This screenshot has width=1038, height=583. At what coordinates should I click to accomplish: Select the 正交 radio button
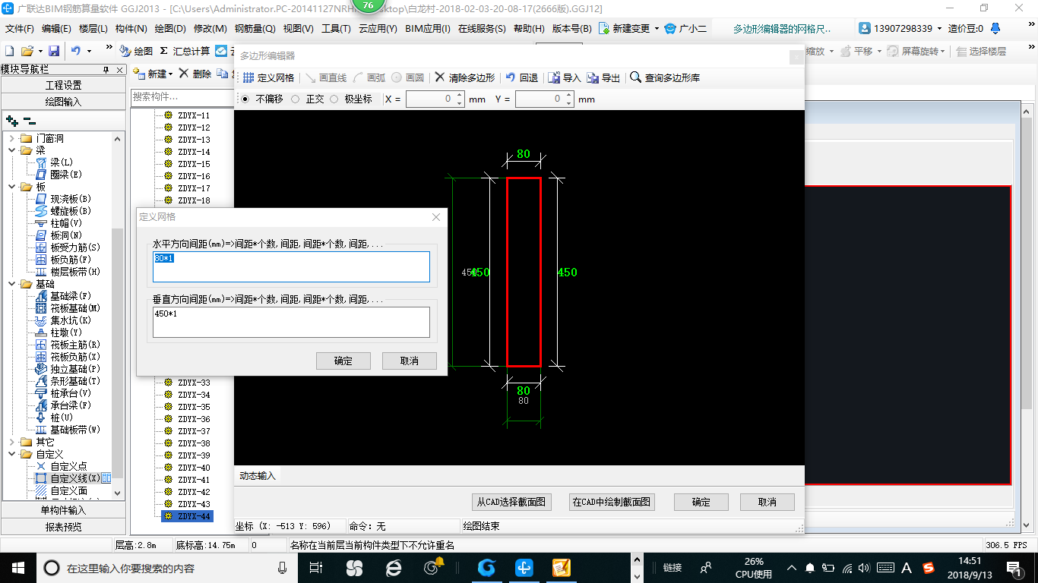tap(296, 99)
